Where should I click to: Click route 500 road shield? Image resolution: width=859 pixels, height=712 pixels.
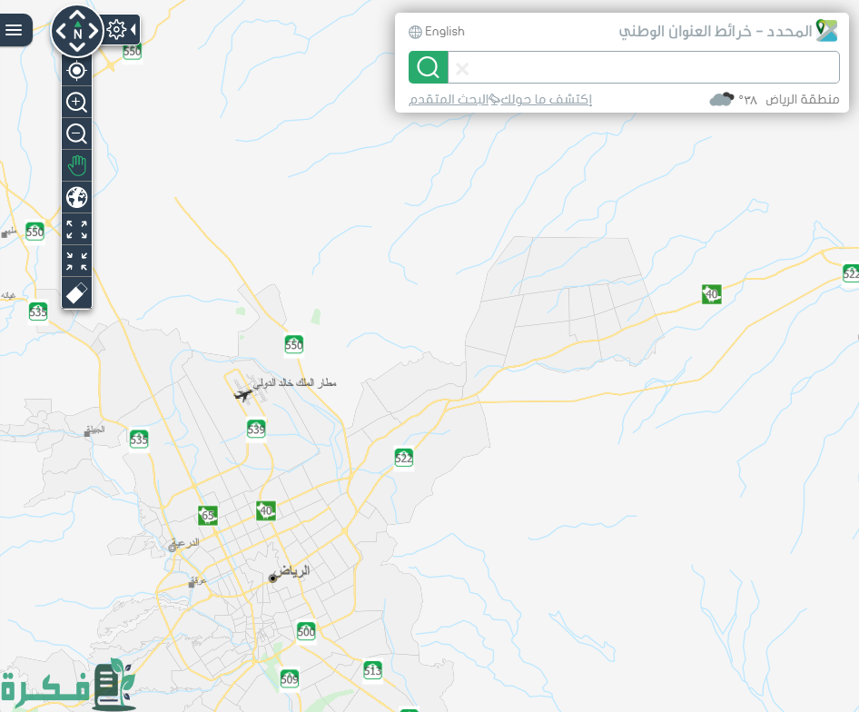(x=306, y=631)
